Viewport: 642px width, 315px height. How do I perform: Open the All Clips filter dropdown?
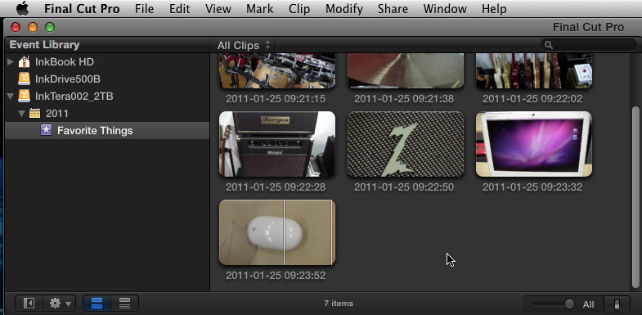click(244, 45)
